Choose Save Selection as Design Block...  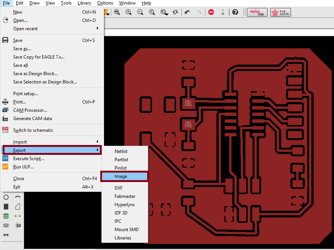[52, 82]
